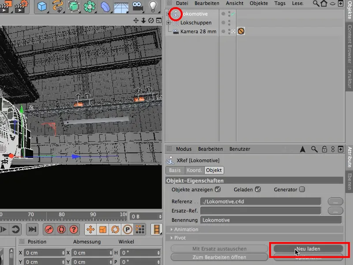
Task: Open timeline filmstrip options icon
Action: pos(157,229)
